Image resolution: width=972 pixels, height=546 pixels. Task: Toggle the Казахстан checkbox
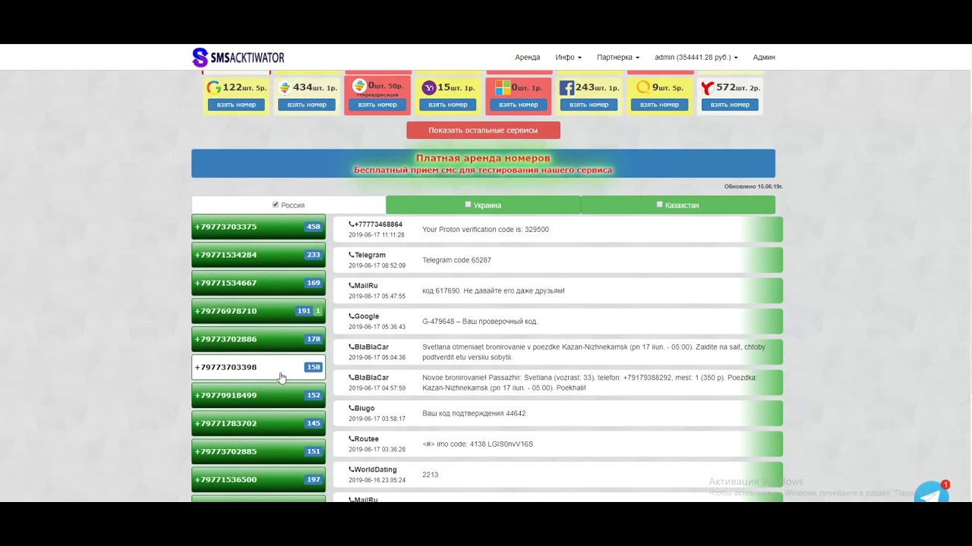point(660,205)
